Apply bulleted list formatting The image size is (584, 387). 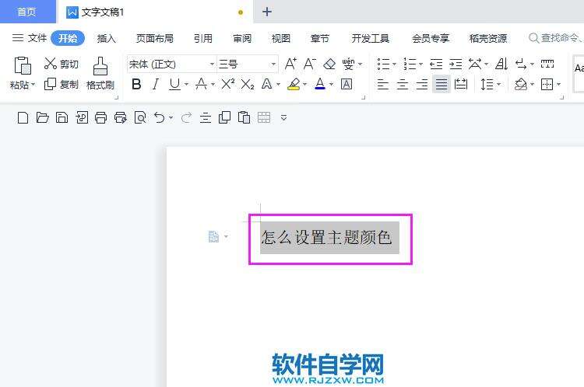click(x=383, y=64)
